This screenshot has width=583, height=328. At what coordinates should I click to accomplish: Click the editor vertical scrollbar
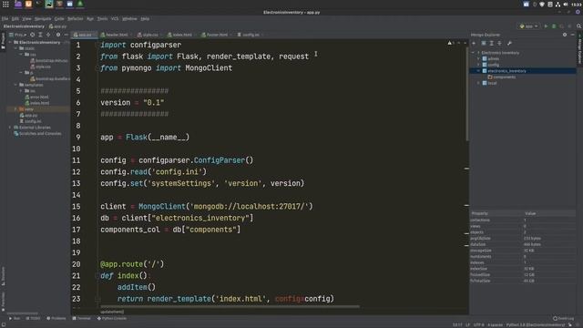point(467,93)
